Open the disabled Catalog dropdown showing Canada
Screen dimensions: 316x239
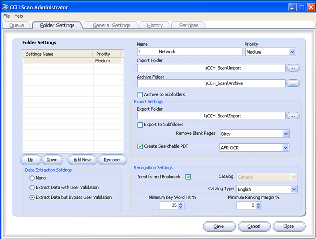click(x=293, y=177)
